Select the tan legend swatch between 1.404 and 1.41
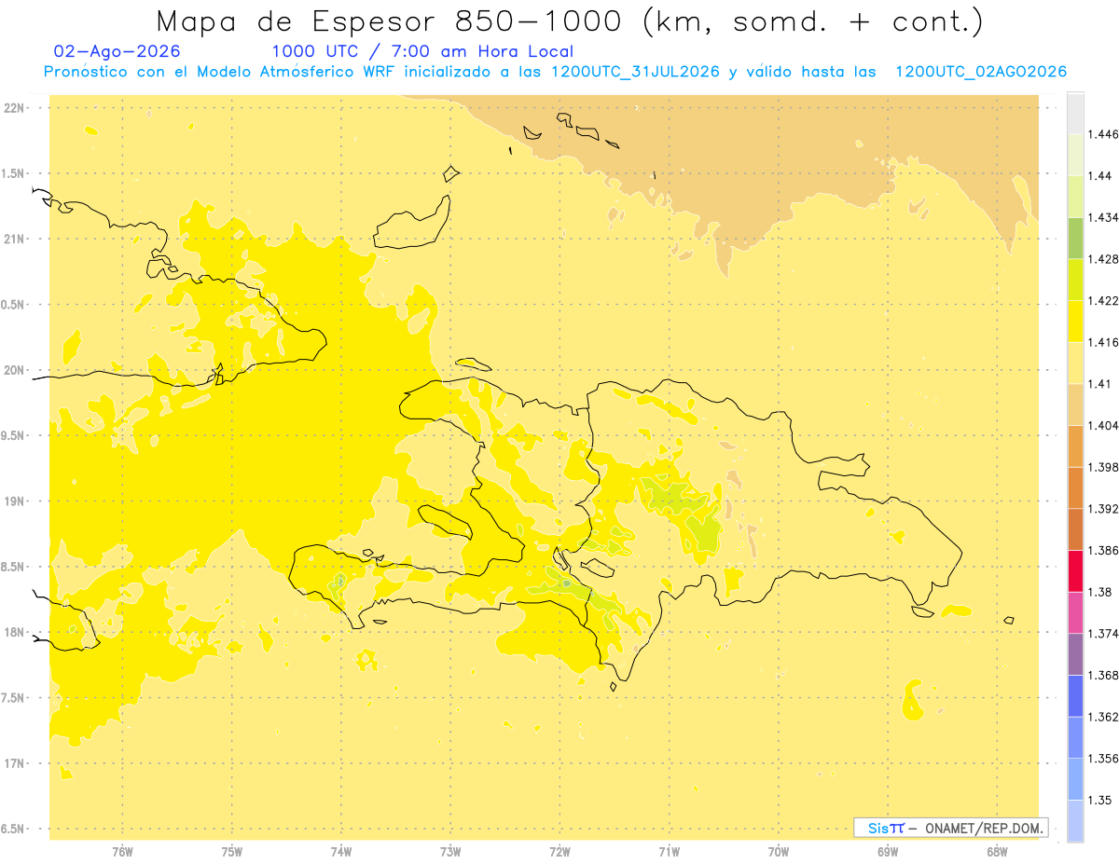1119x864 pixels. pos(1075,405)
